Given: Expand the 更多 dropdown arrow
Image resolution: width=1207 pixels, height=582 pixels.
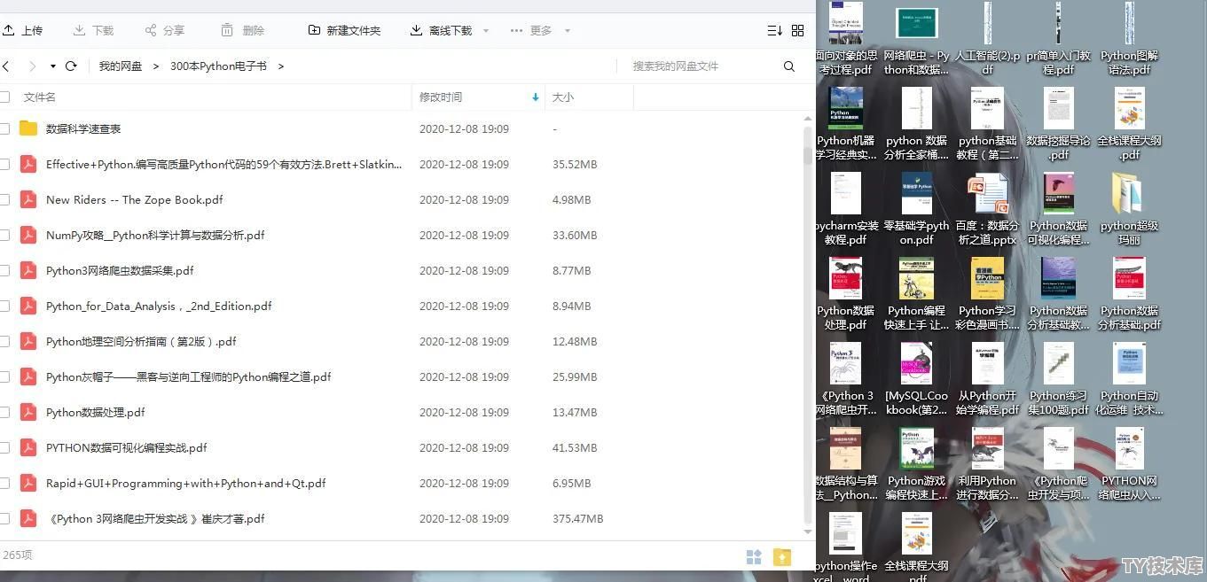Looking at the screenshot, I should (x=568, y=31).
